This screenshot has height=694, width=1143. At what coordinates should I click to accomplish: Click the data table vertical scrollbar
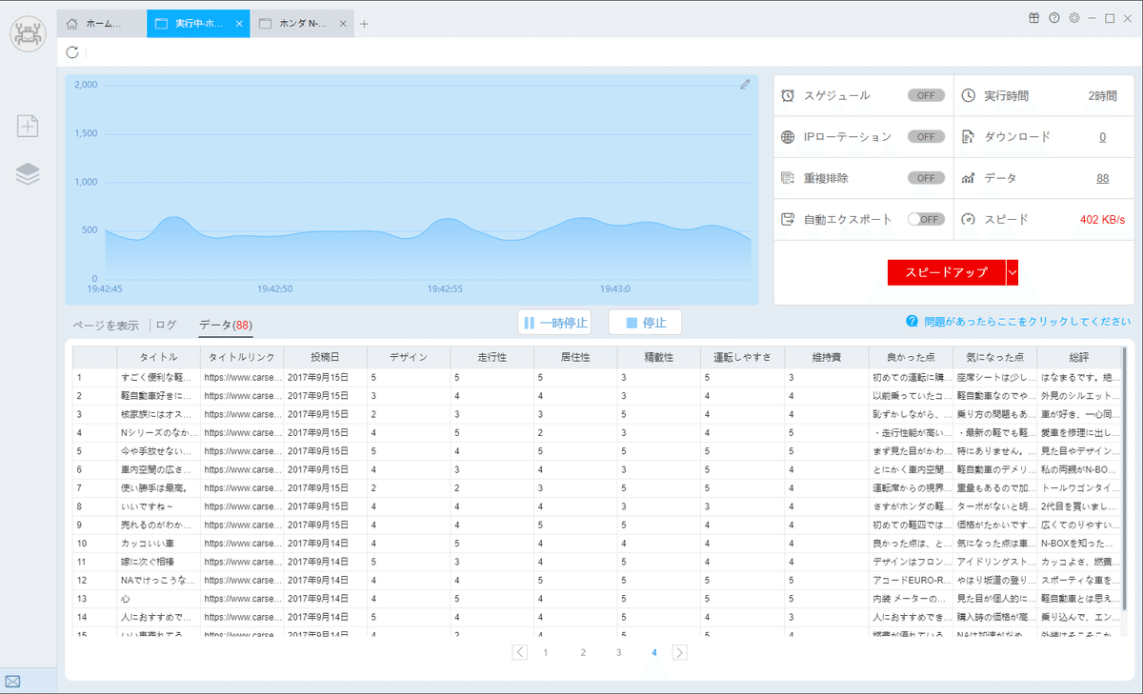click(1125, 479)
